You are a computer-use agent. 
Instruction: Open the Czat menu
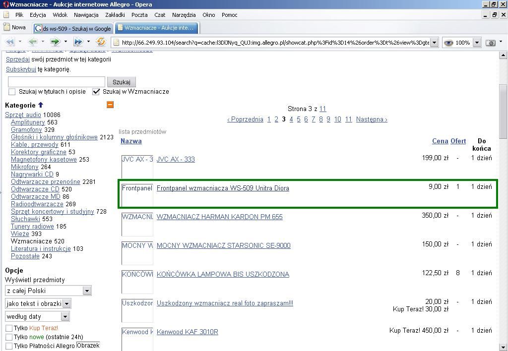pyautogui.click(x=160, y=15)
